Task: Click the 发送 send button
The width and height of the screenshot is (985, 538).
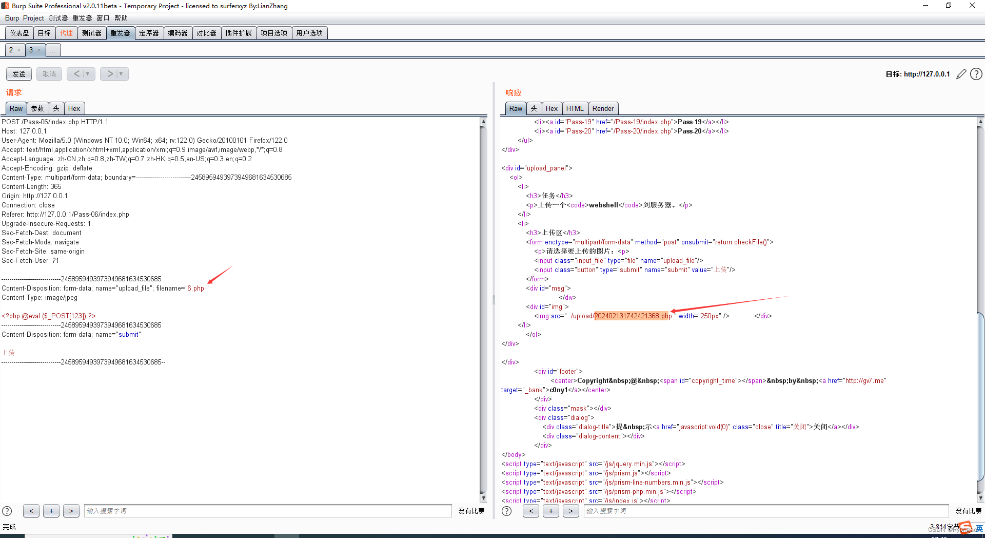Action: pos(19,74)
